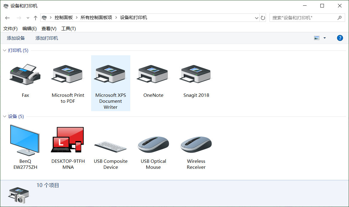The width and height of the screenshot is (349, 207).
Task: Click 添加打印机 to add a printer
Action: (46, 38)
